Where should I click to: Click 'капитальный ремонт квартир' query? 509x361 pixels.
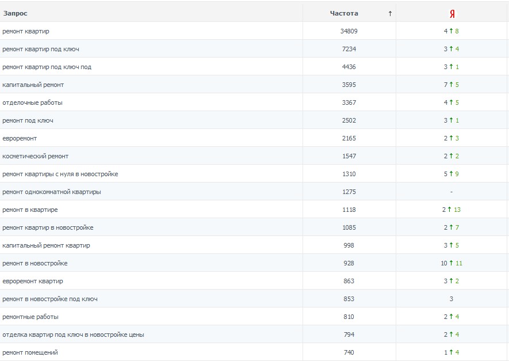point(47,246)
